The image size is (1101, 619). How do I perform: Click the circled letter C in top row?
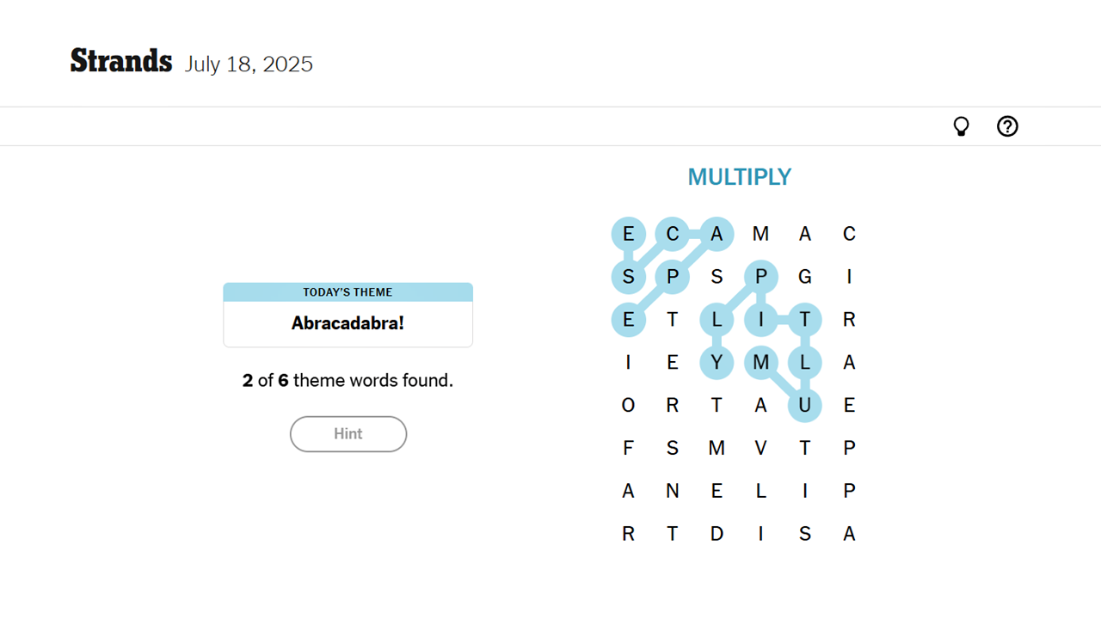pyautogui.click(x=672, y=233)
